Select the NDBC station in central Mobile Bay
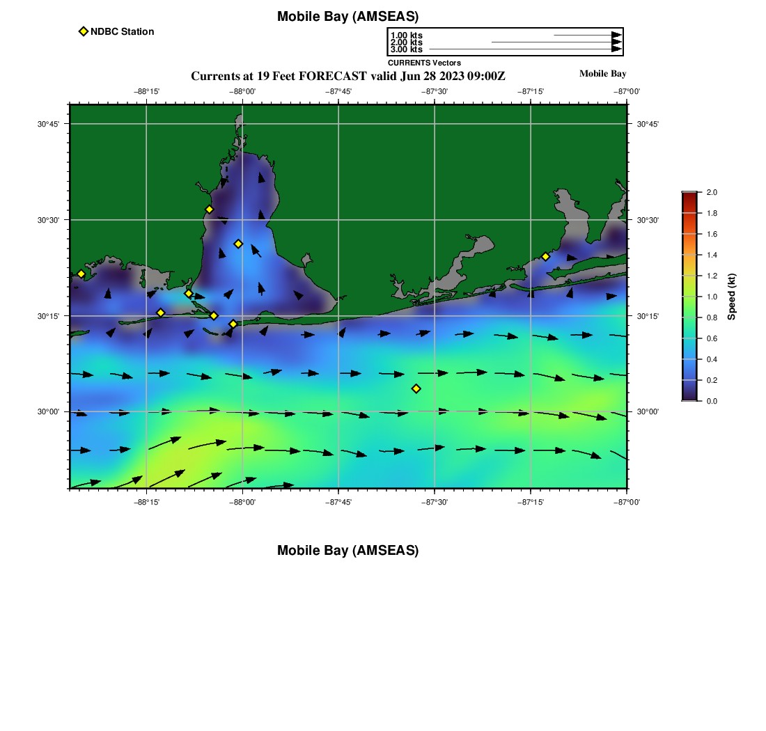This screenshot has height=731, width=766. (238, 244)
